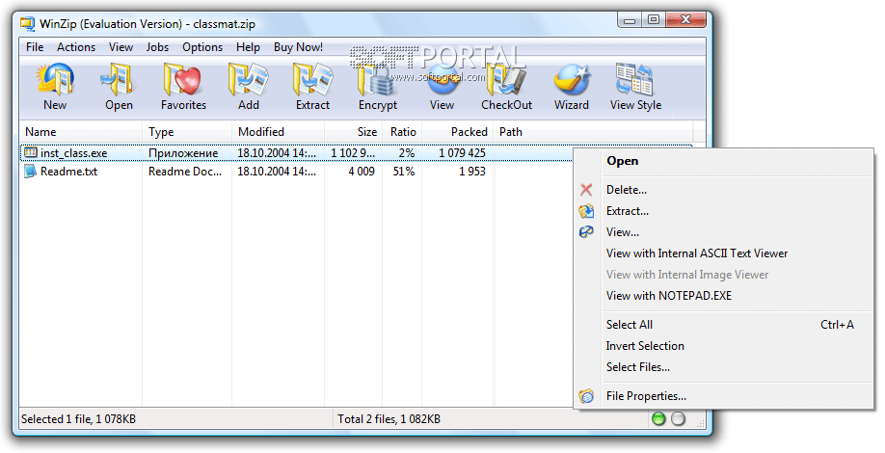
Task: Click the gray status light in the status bar
Action: 679,418
